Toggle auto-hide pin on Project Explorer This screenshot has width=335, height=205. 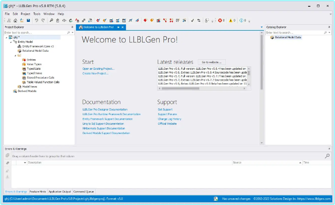pos(72,27)
